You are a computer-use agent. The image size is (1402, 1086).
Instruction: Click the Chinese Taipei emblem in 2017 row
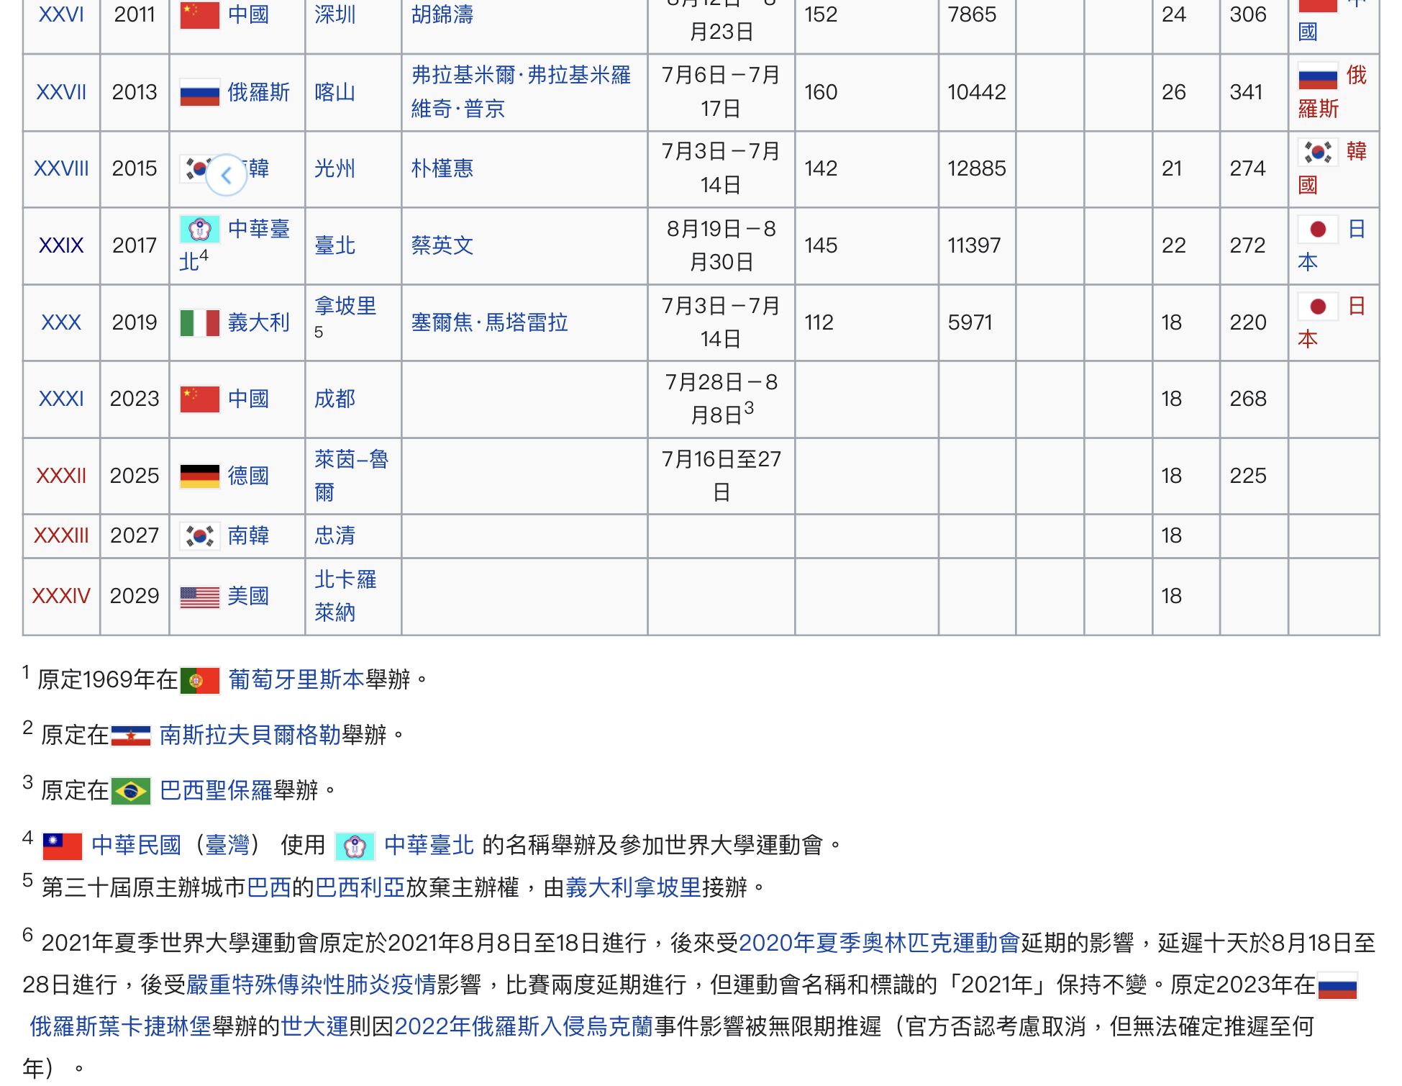199,230
